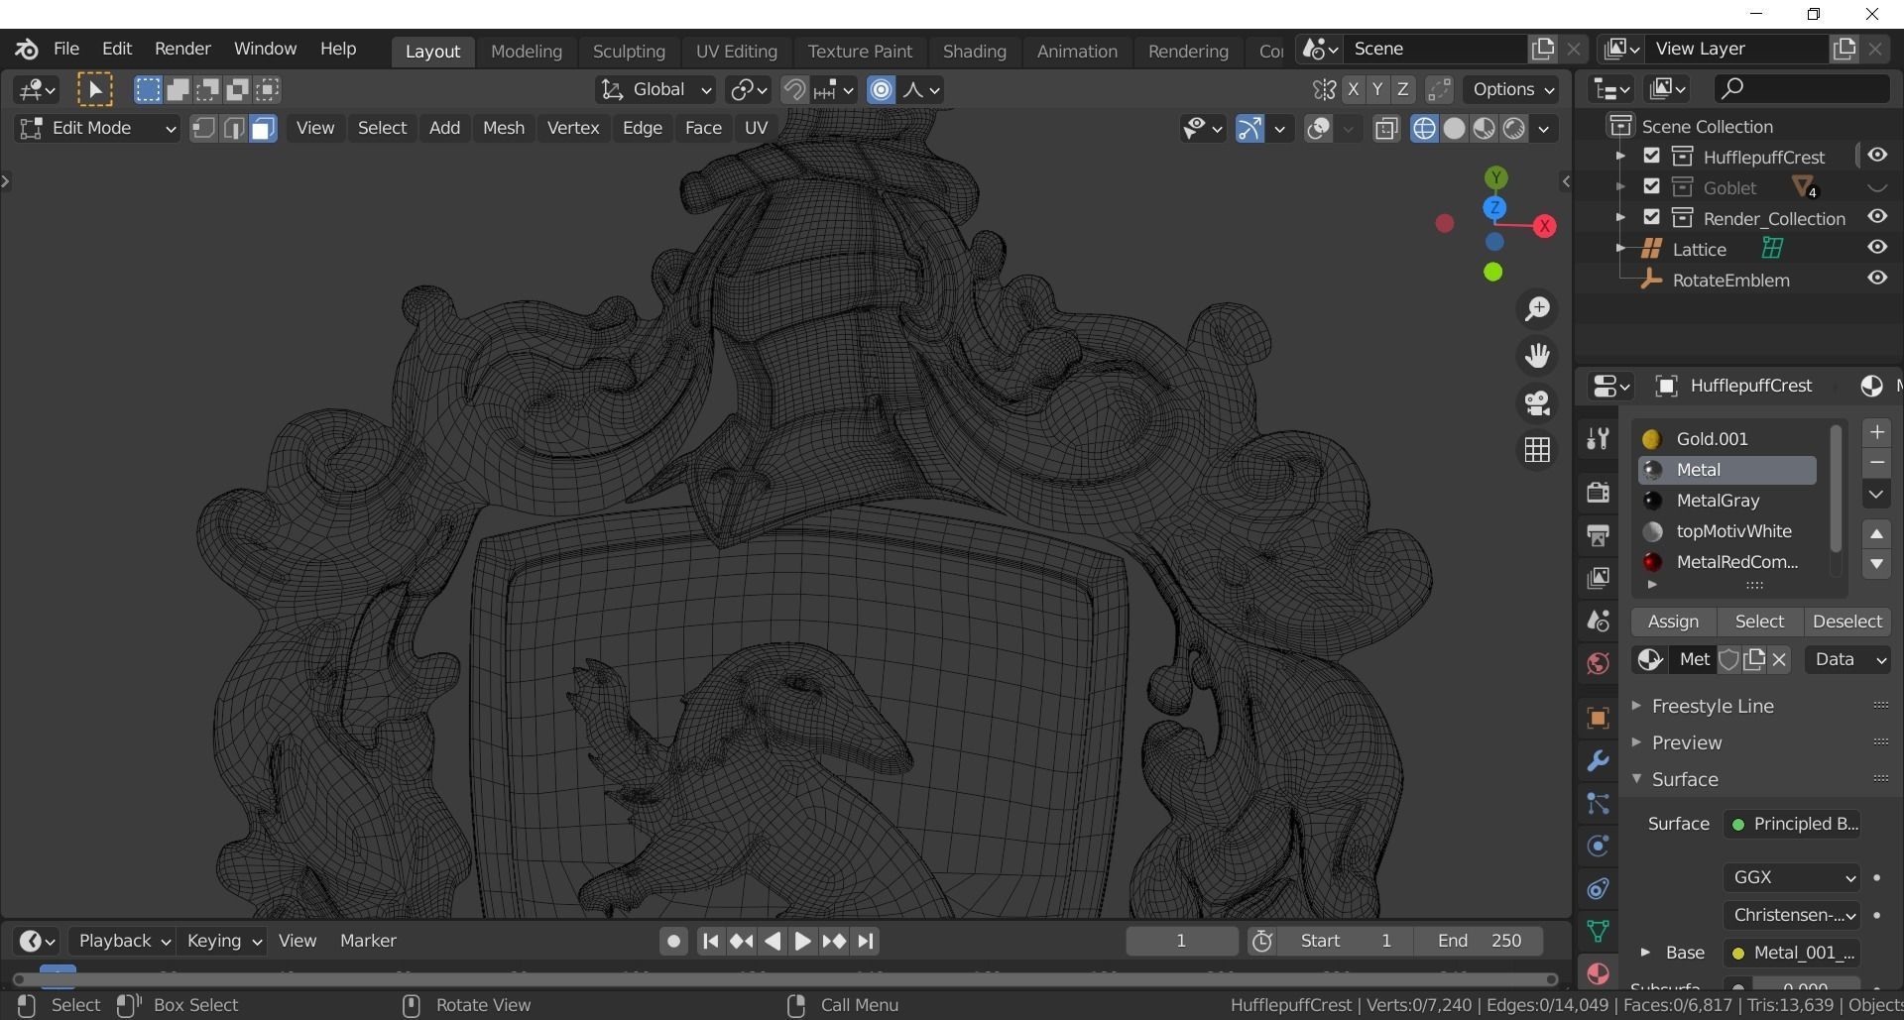Click the pan hand viewport icon
This screenshot has width=1904, height=1020.
click(x=1537, y=356)
